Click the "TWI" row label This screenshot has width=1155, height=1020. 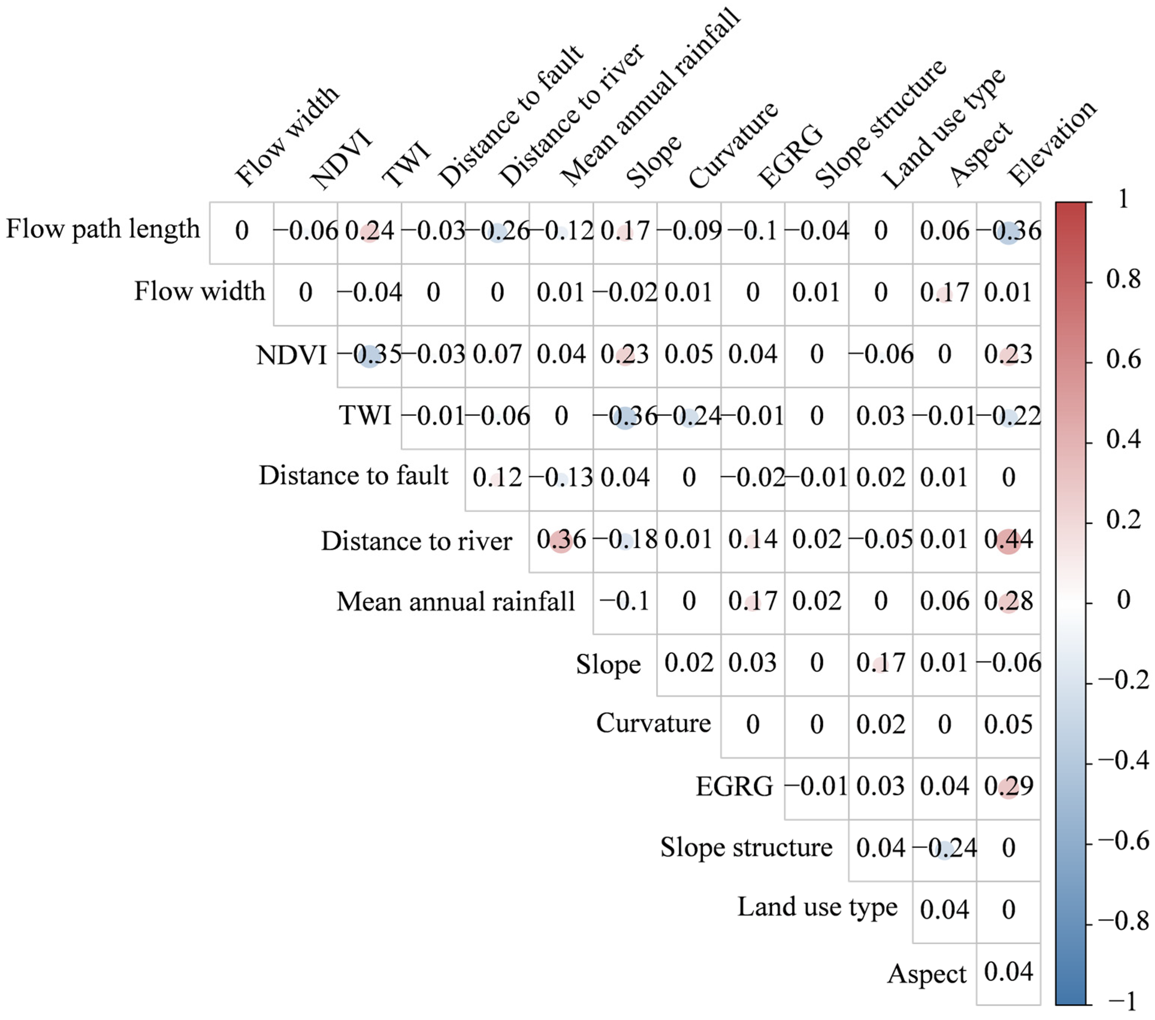tap(364, 416)
